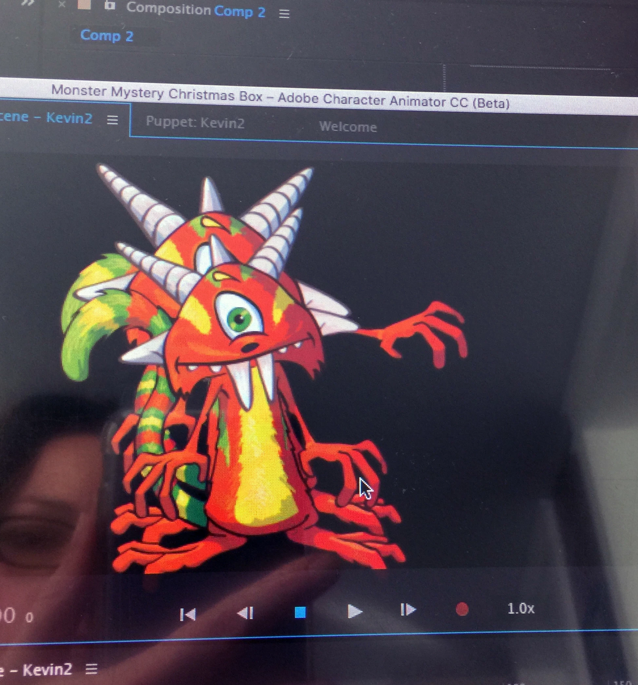
Task: Select the Scene - Kevin2 tab
Action: [47, 118]
